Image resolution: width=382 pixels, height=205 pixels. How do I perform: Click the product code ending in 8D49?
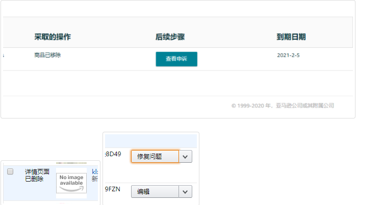tap(113, 154)
